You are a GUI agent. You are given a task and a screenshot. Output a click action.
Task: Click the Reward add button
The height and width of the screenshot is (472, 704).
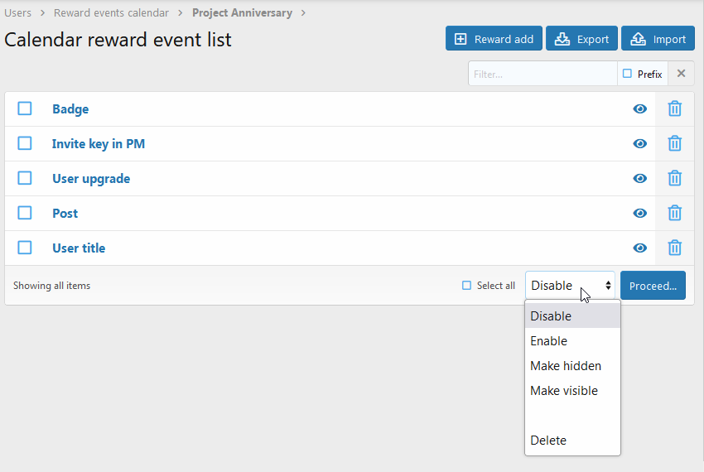point(494,39)
